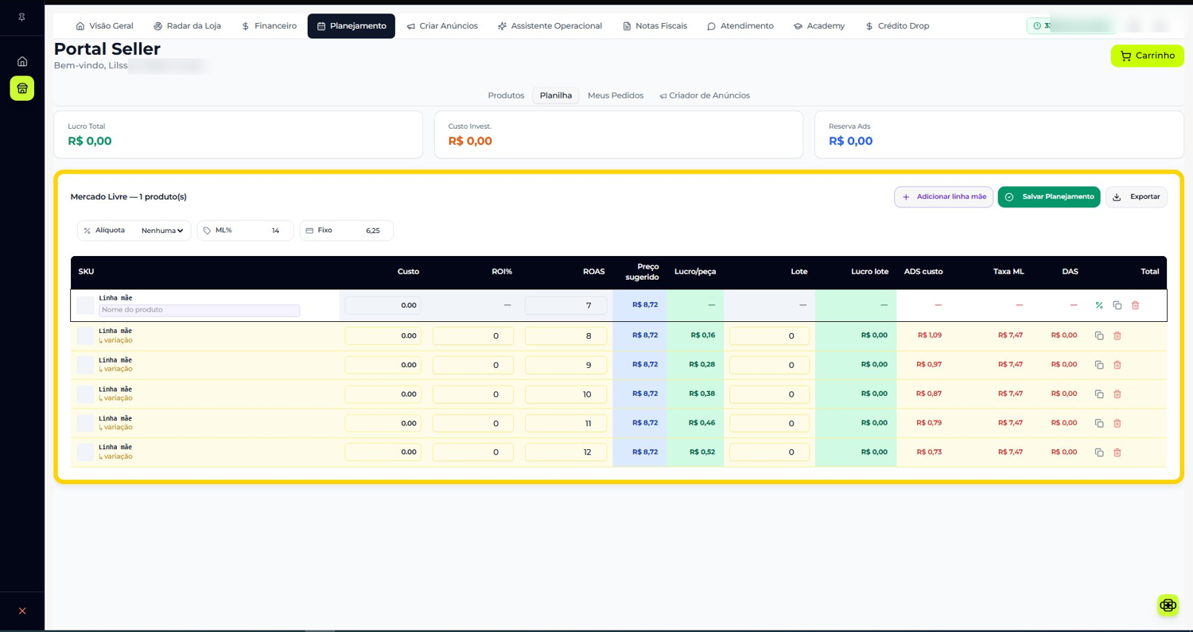The image size is (1193, 632).
Task: Click copy icon in the Linha mãe row
Action: [1117, 305]
